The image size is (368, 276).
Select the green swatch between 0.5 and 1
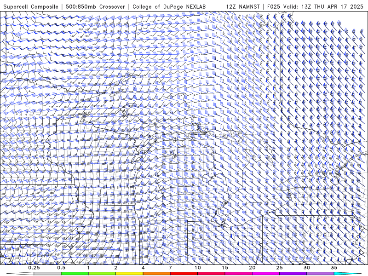[x=75, y=274]
